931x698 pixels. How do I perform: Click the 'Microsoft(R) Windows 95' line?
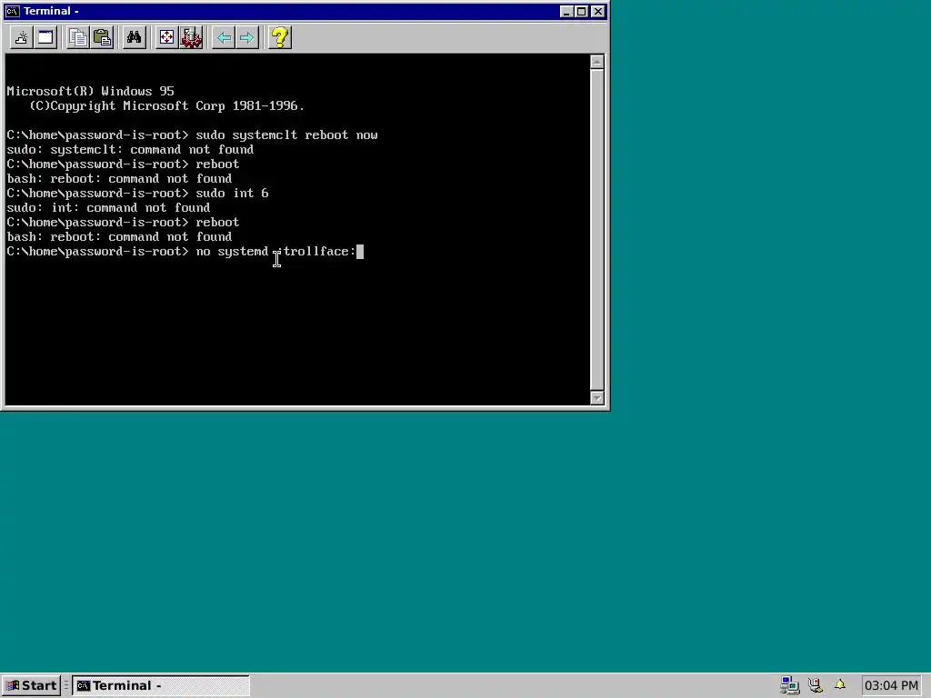point(90,92)
